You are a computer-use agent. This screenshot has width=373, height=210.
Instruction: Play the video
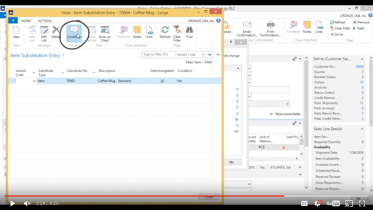(13, 203)
